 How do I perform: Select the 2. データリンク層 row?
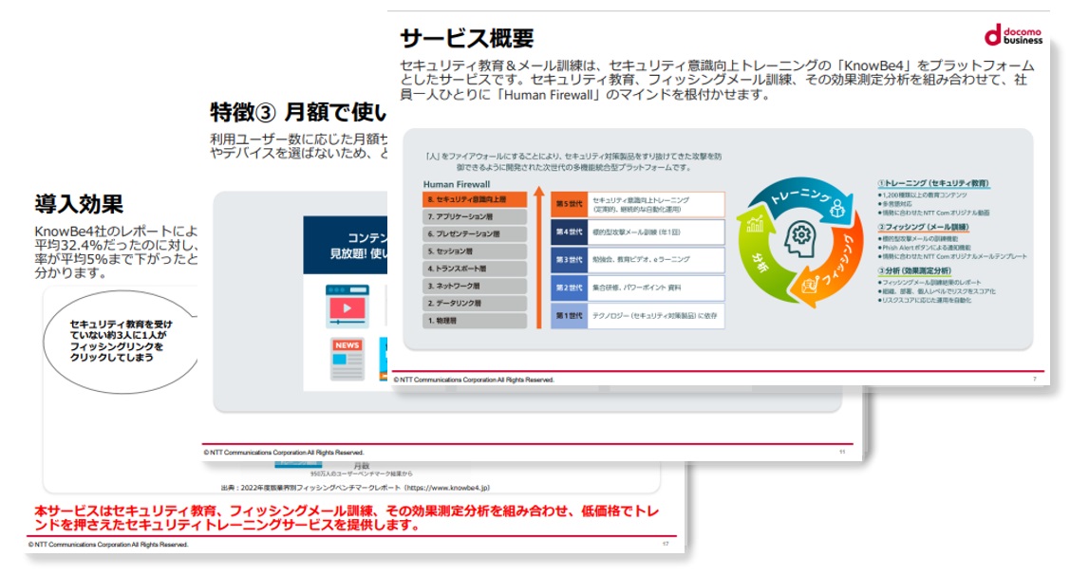tap(475, 304)
